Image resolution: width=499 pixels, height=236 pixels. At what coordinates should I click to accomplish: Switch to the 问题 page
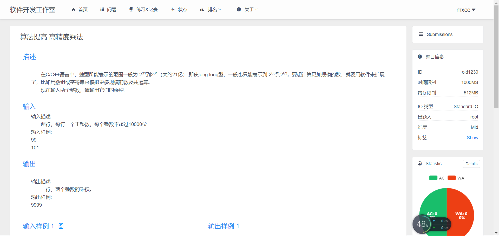pyautogui.click(x=111, y=9)
